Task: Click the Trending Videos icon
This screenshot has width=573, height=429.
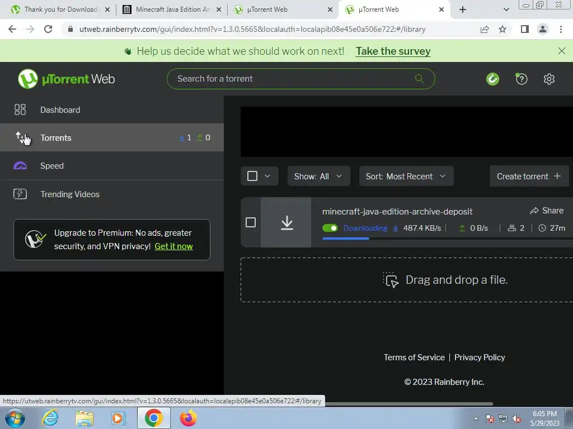Action: point(20,194)
